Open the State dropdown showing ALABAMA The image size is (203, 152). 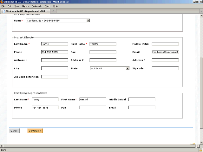pos(110,68)
